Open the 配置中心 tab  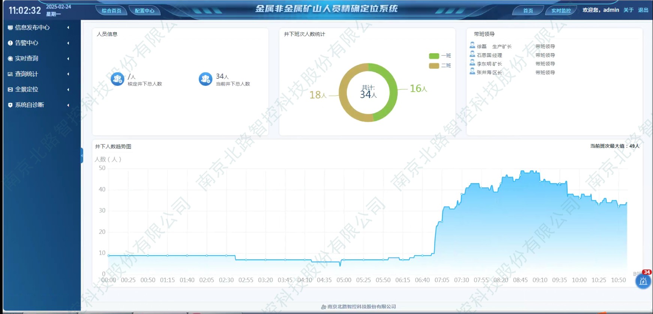point(145,11)
